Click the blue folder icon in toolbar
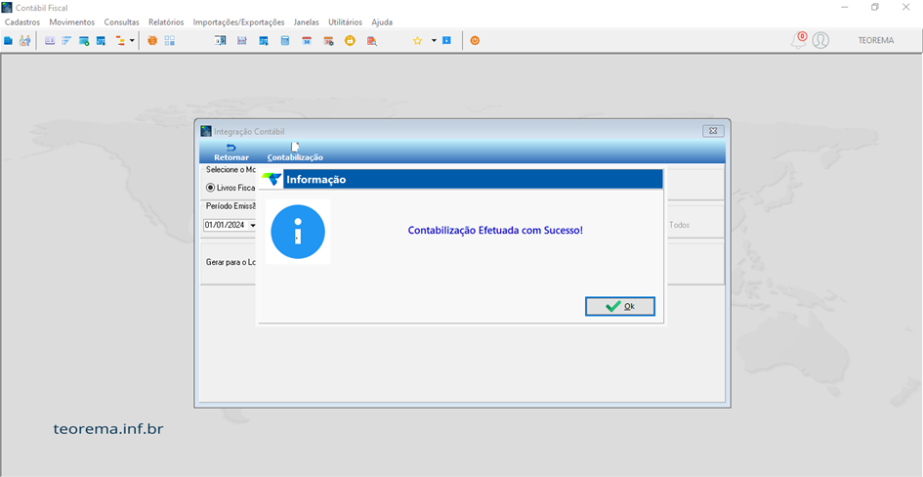 (x=8, y=41)
